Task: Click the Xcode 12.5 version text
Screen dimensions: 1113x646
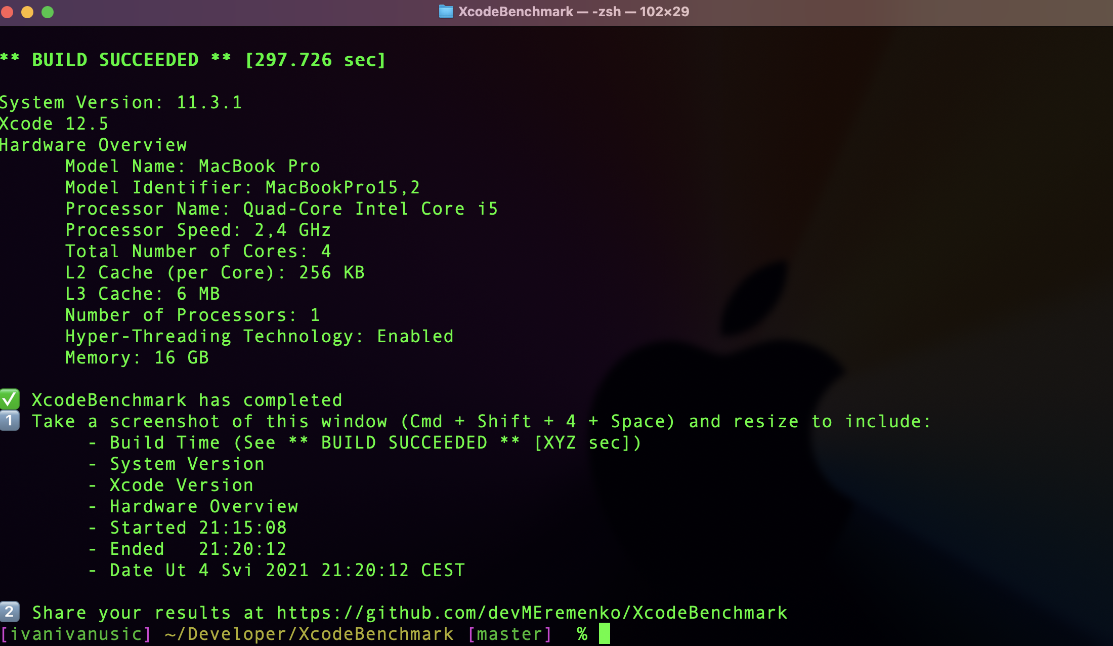Action: (x=54, y=124)
